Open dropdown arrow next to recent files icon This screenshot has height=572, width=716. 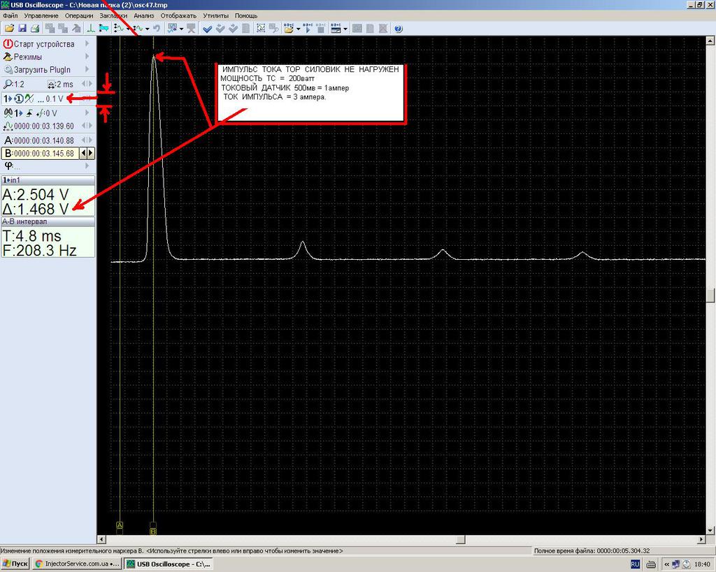click(298, 29)
